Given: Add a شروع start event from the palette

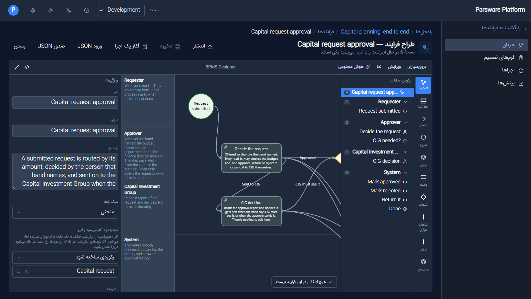Looking at the screenshot, I should pyautogui.click(x=423, y=140).
